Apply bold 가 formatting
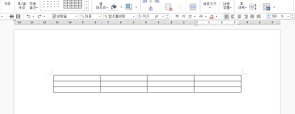The width and height of the screenshot is (295, 114). 177,16
